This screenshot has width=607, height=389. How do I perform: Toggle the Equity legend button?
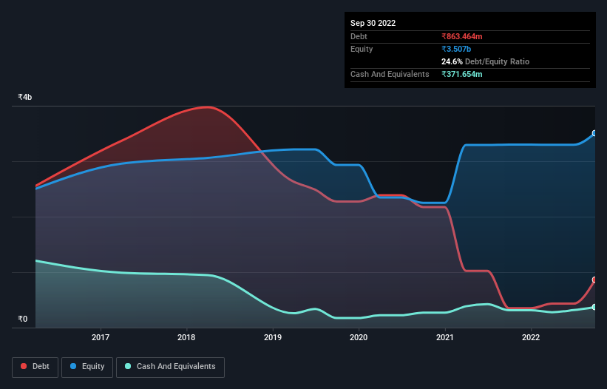87,367
